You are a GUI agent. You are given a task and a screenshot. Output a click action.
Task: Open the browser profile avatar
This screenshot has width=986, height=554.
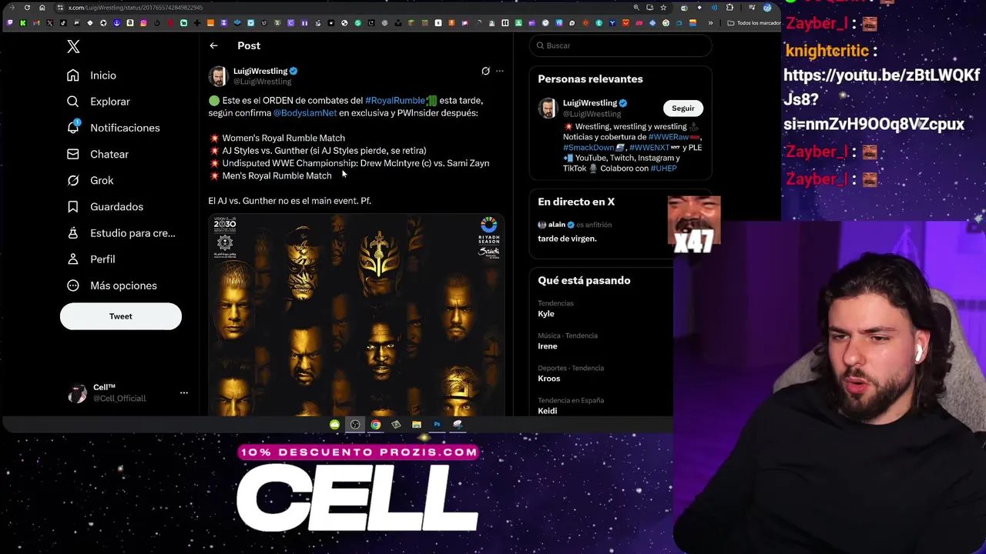pyautogui.click(x=767, y=8)
